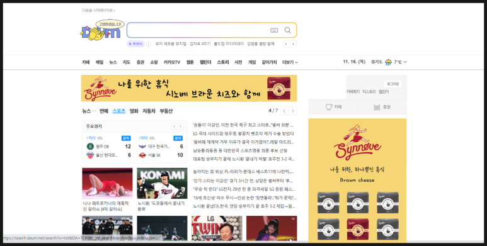Open the figure skating gala thumbnail

107,183
